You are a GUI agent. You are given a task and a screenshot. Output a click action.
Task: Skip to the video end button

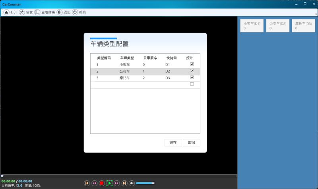pos(124,183)
